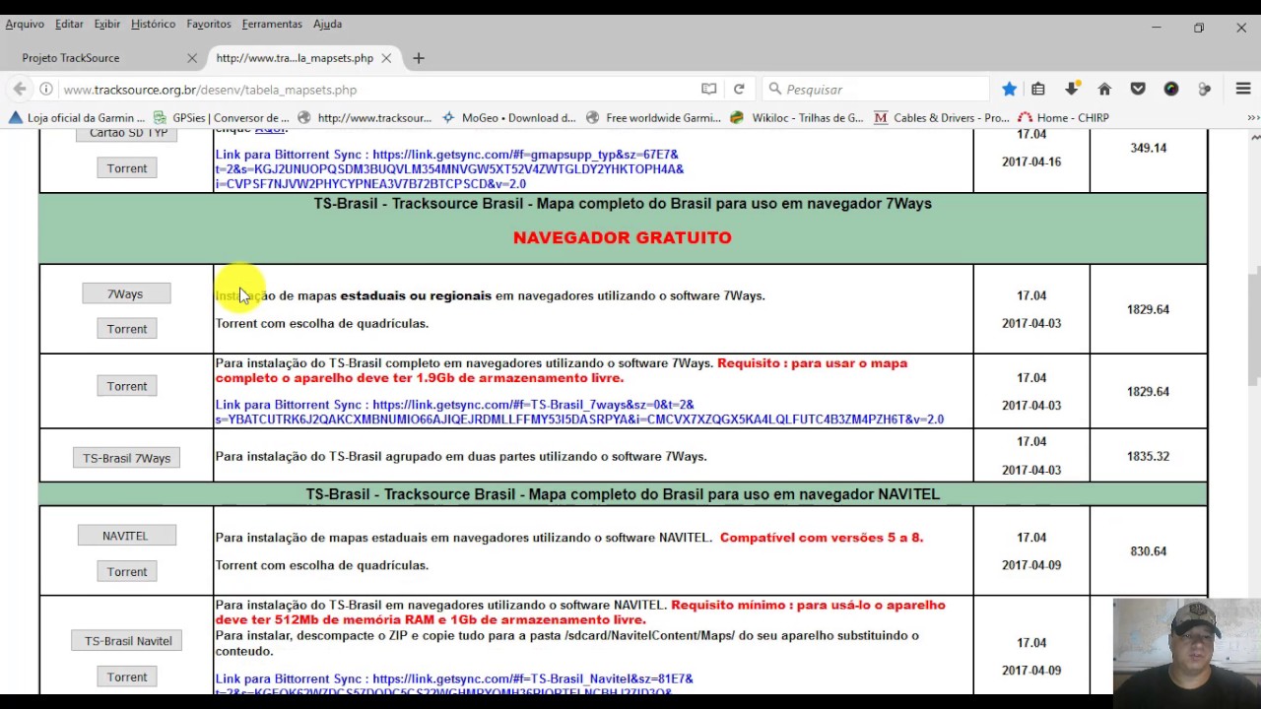Open Home - CHIRP bookmark
Screen dimensions: 1261x709
pyautogui.click(x=1064, y=117)
